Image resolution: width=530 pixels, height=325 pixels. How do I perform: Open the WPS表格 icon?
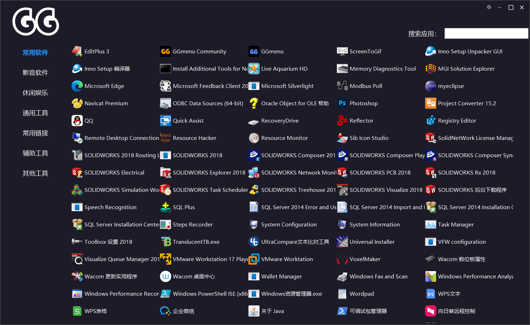pos(77,311)
